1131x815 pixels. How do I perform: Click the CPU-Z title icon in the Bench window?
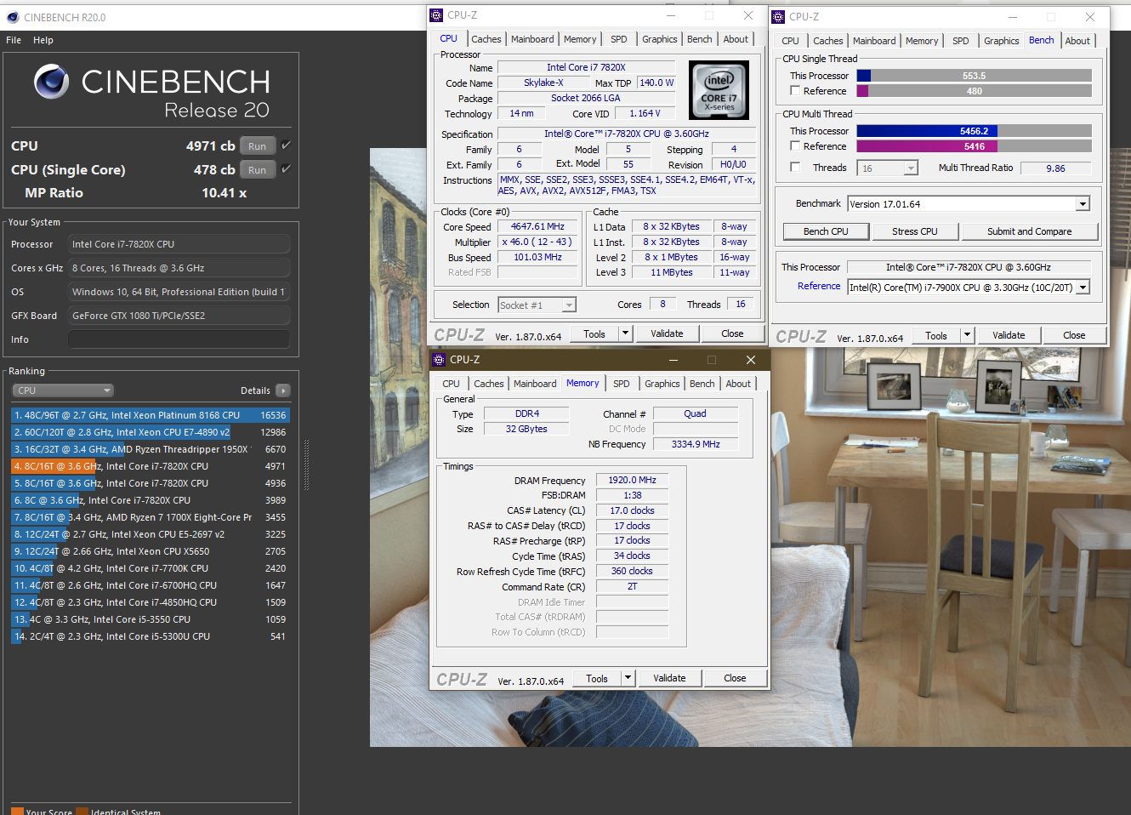[x=778, y=17]
